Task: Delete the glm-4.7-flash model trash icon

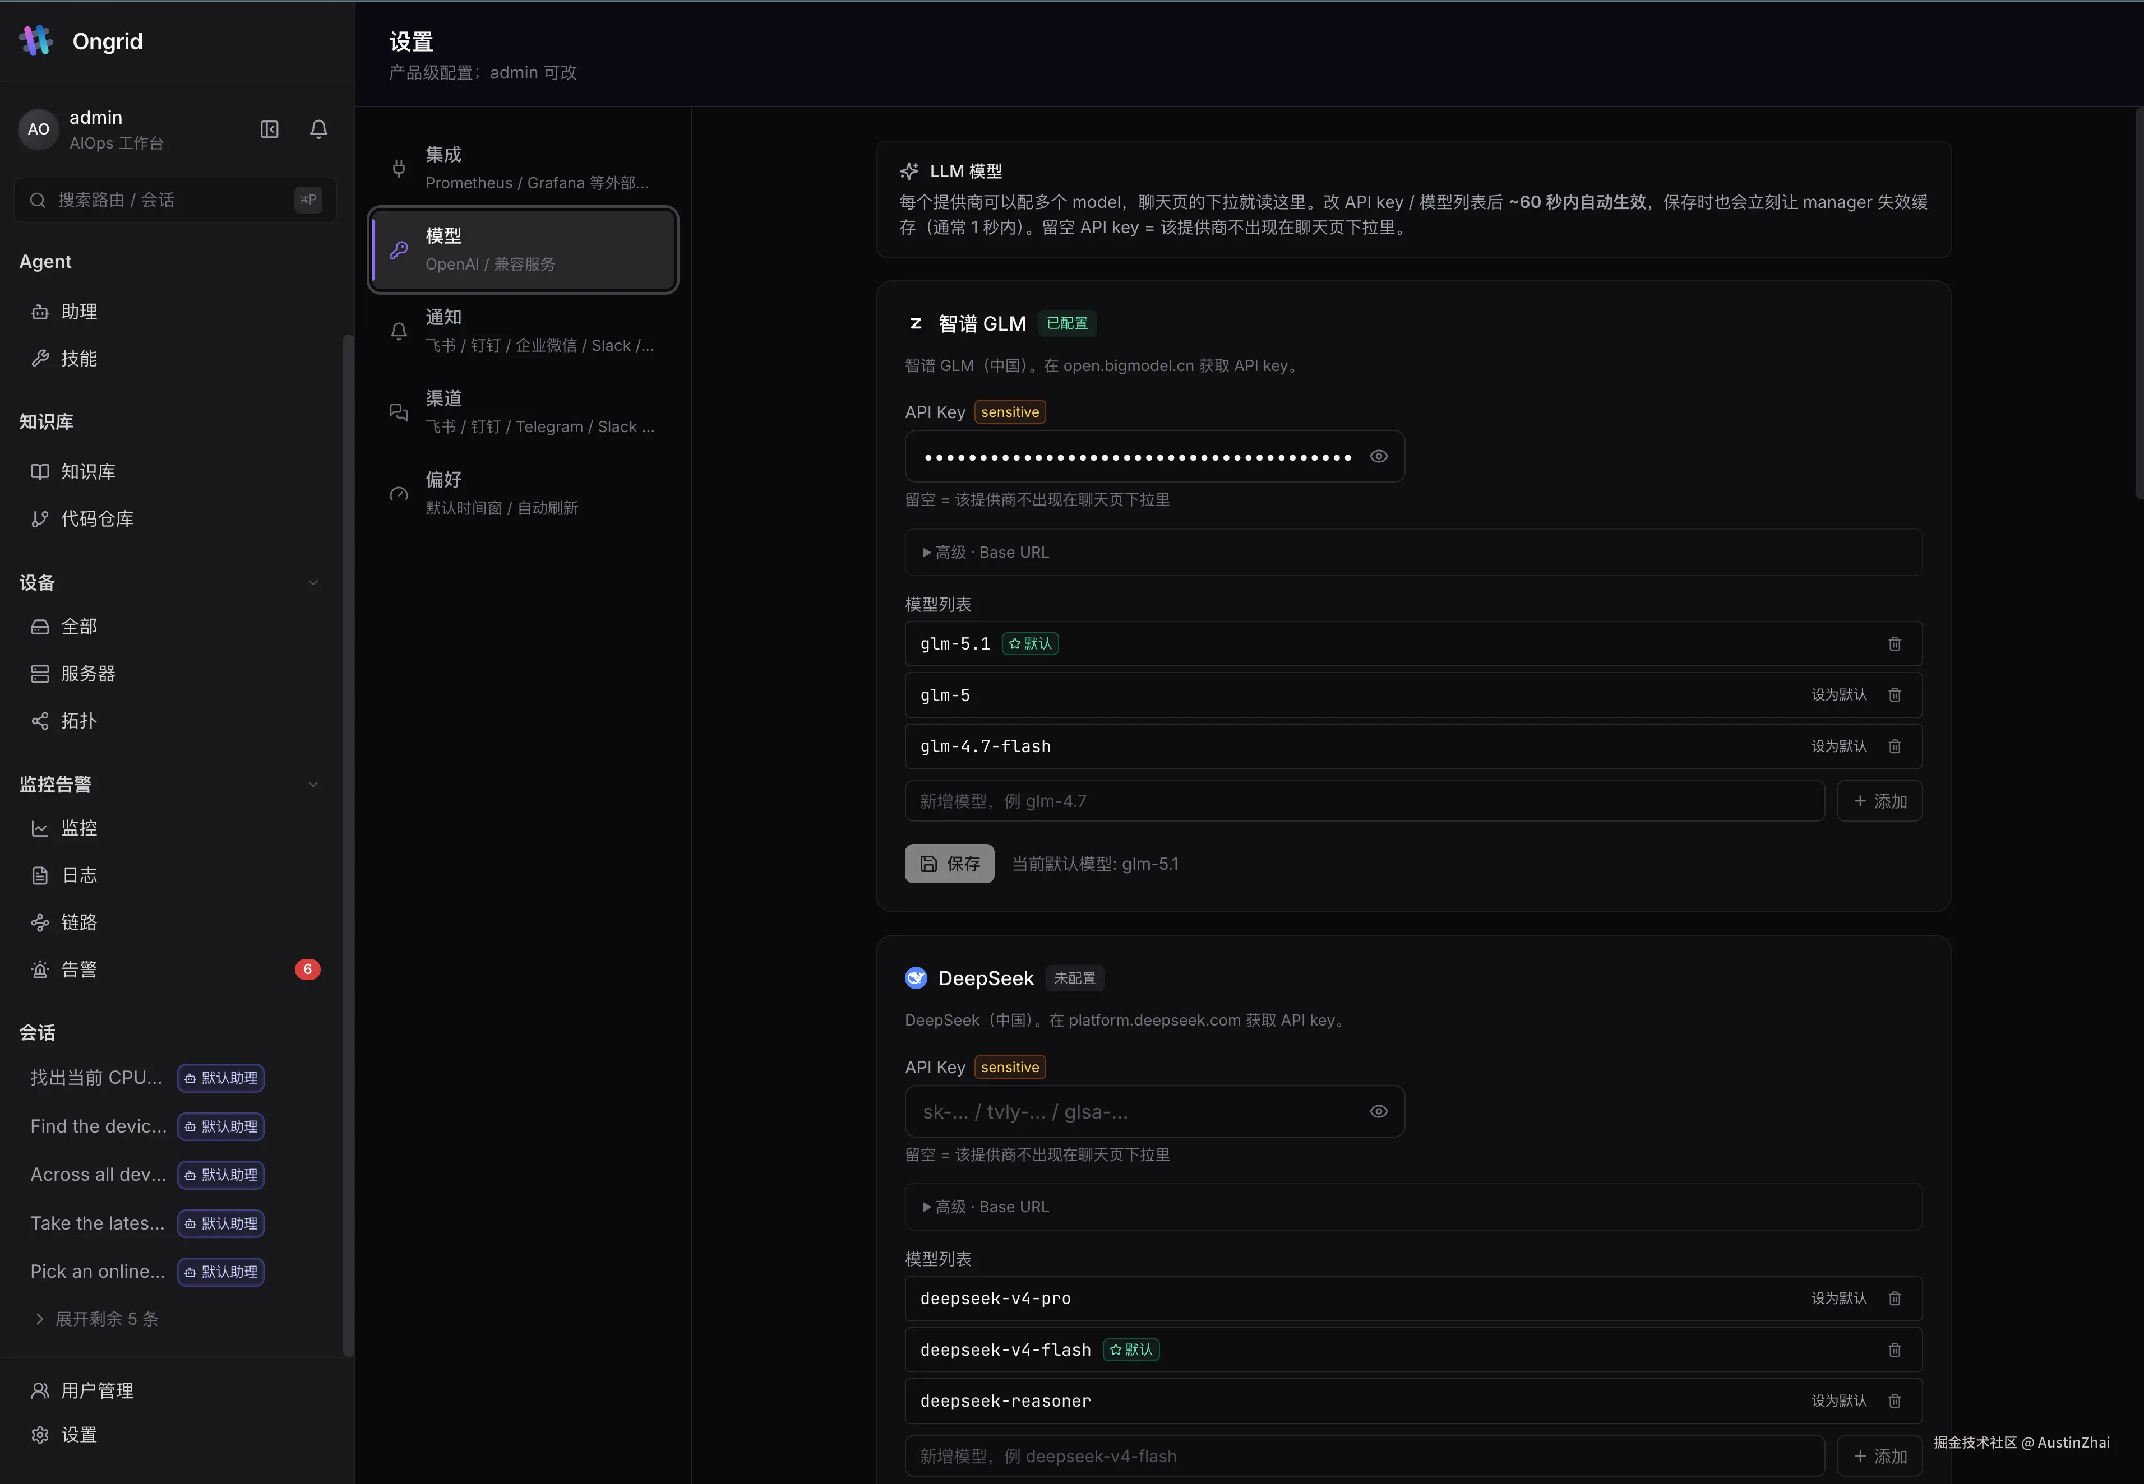Action: 1895,746
